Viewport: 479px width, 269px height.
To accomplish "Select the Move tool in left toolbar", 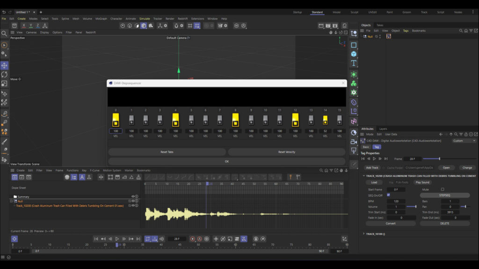I will click(x=4, y=65).
